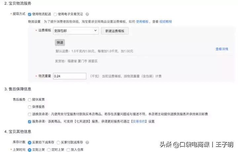Click 发货地 福建省 厦门市 text
The width and height of the screenshot is (238, 152).
click(76, 61)
